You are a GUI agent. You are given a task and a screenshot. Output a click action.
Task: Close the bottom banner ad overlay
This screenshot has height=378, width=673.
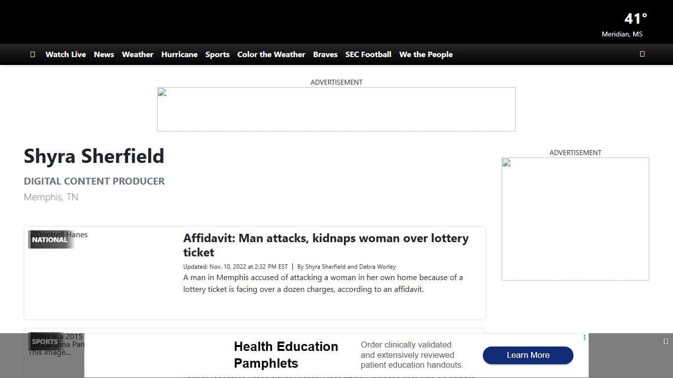point(666,341)
